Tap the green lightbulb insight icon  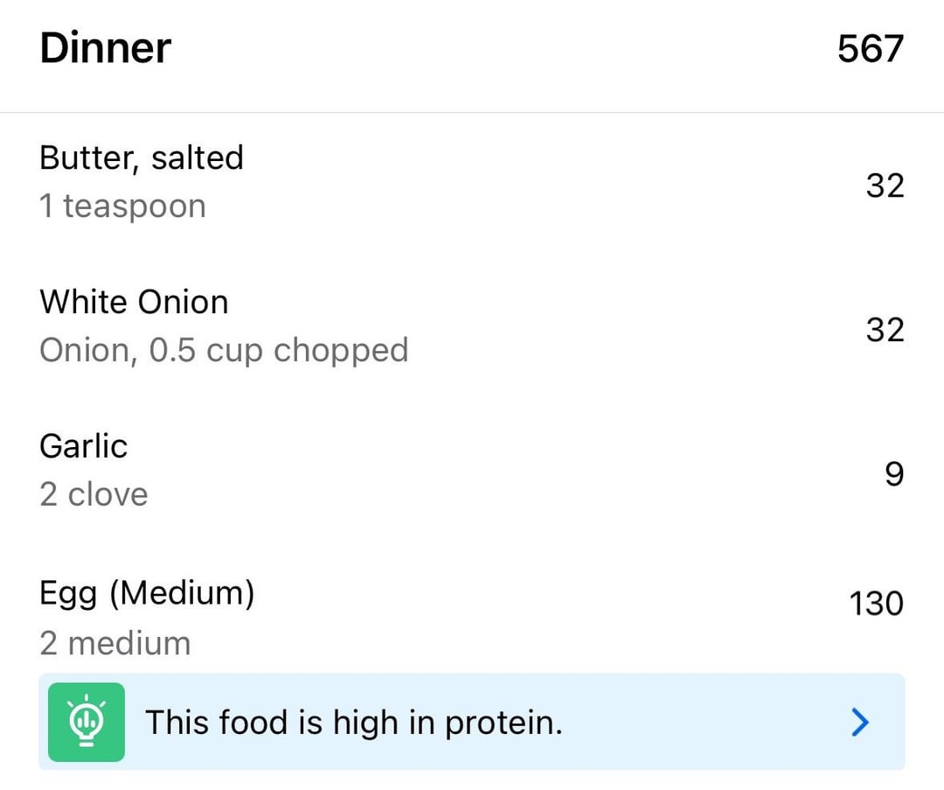[x=86, y=722]
